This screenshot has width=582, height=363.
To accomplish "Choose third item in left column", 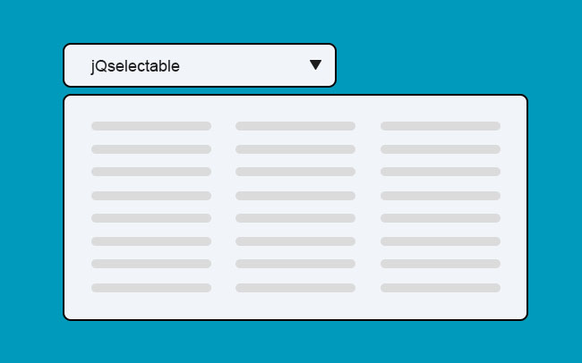I will (151, 172).
